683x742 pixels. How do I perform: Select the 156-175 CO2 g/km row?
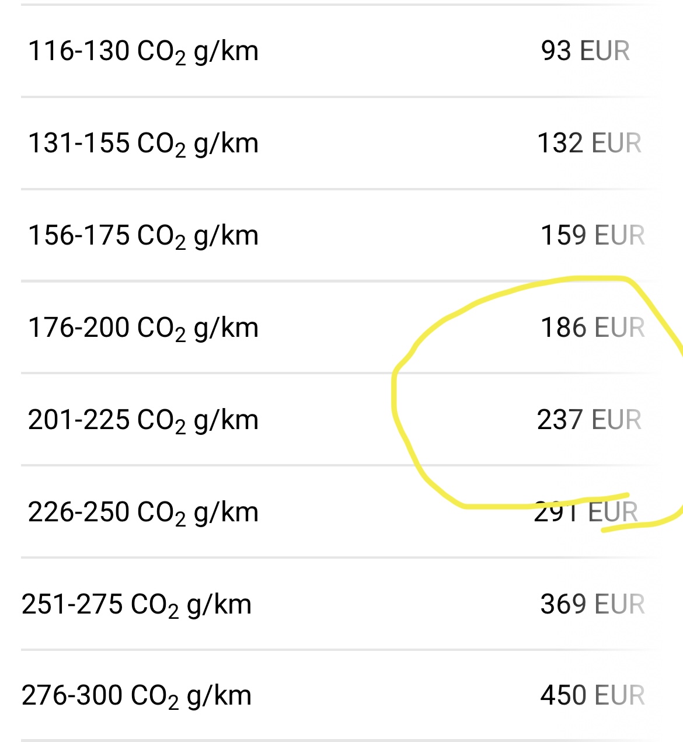coord(341,235)
